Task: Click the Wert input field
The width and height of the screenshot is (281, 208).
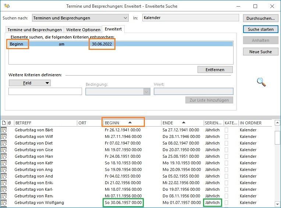Action: 193,91
